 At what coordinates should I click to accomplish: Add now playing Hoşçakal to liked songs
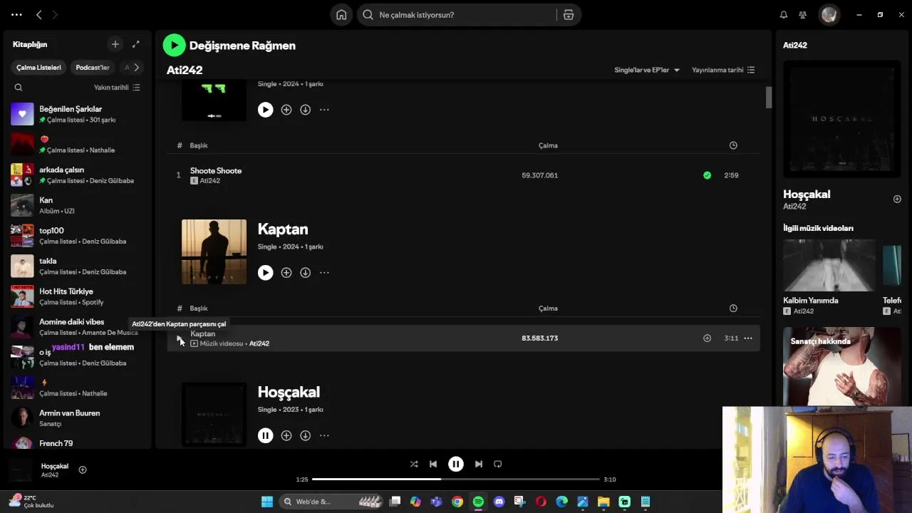83,470
